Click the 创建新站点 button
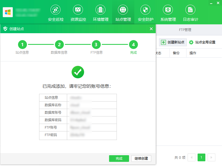This screenshot has height=166, width=222. (173, 42)
